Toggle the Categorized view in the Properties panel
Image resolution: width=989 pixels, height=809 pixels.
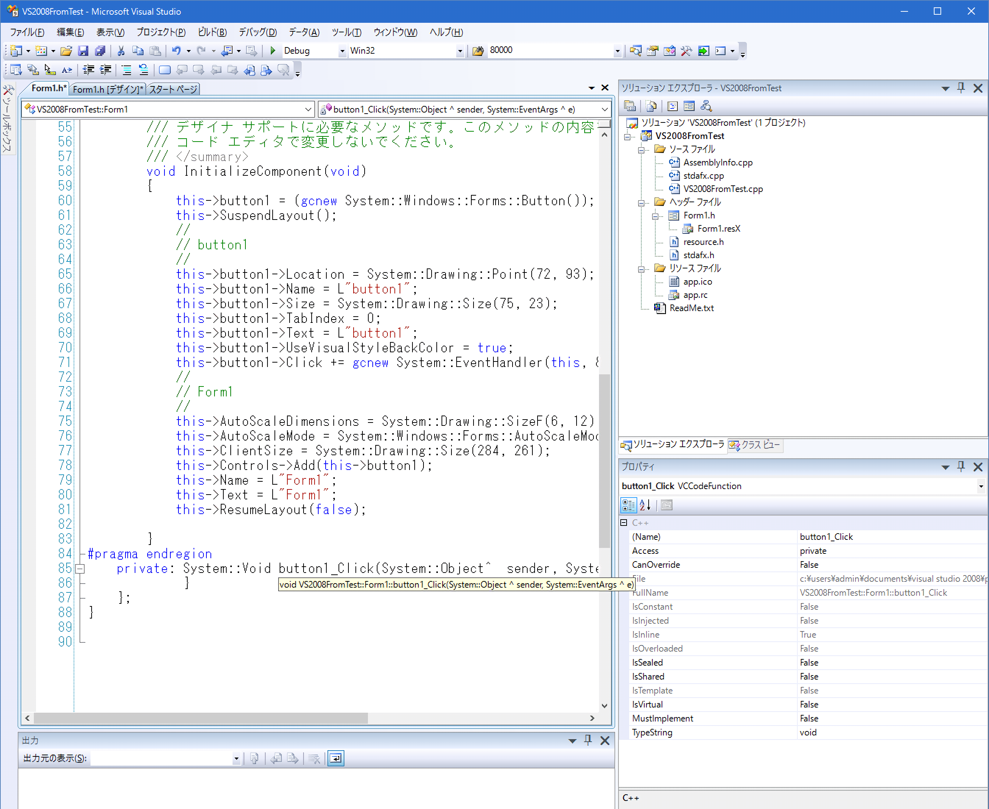(x=628, y=505)
